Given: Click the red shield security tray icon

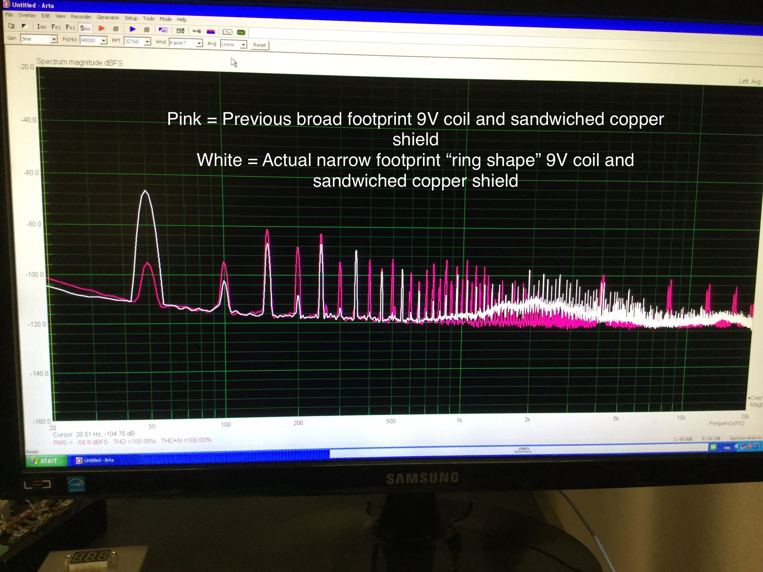Looking at the screenshot, I should pos(750,446).
